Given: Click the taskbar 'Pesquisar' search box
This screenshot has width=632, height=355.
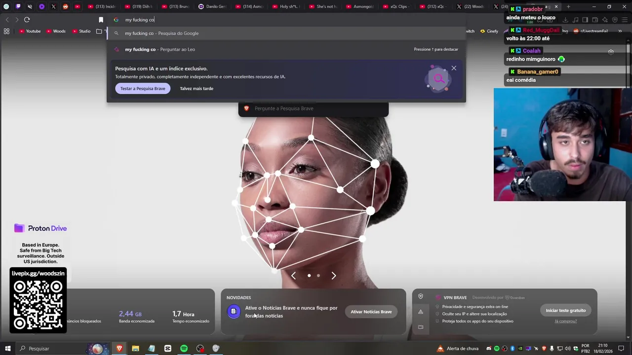Looking at the screenshot, I should coord(63,349).
